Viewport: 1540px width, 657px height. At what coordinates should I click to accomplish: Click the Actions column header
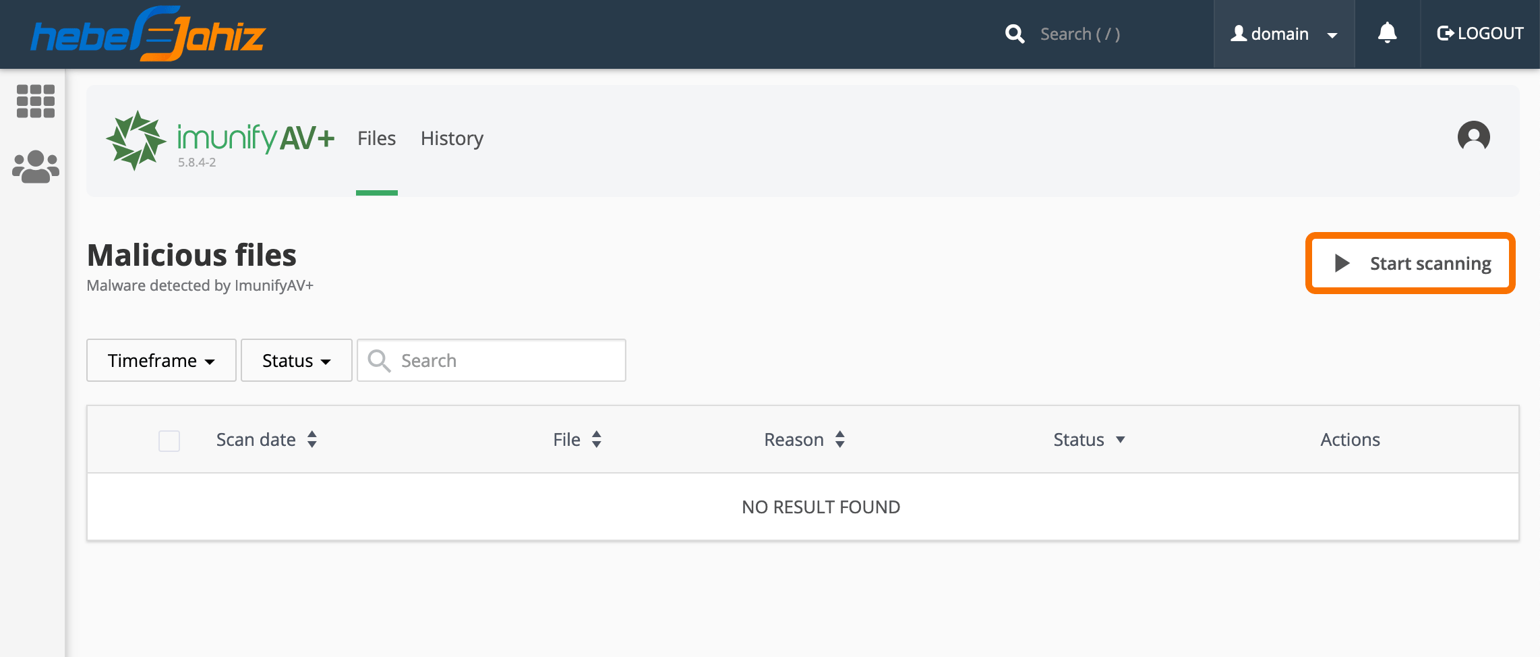1350,440
